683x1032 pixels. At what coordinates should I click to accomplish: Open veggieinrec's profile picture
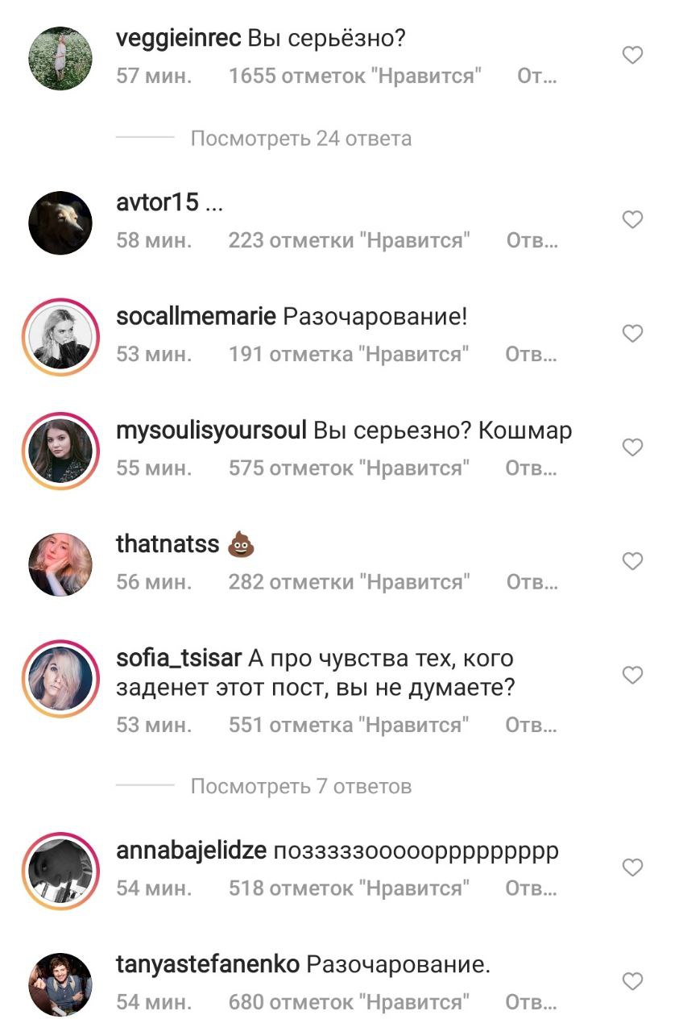point(60,59)
